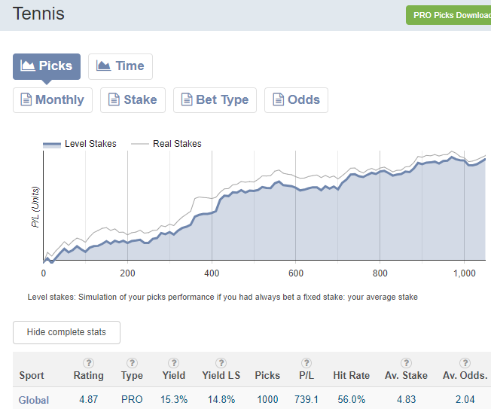This screenshot has height=409, width=491.
Task: Click help icon above Type column
Action: 132,363
